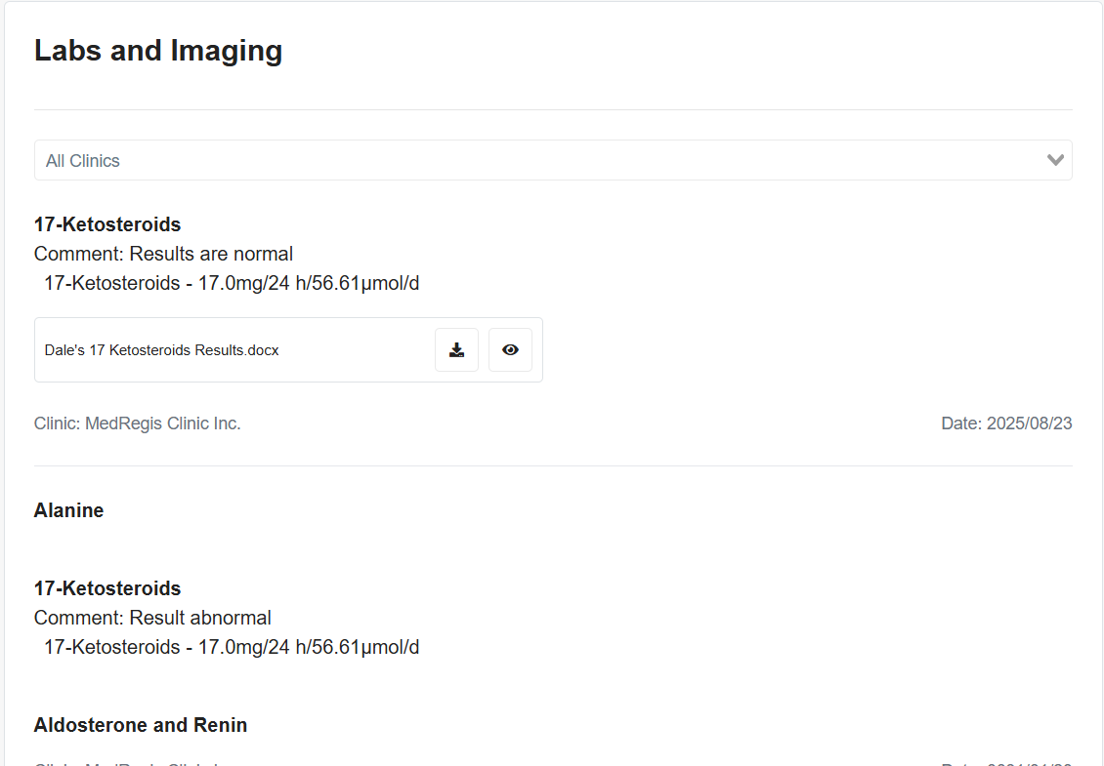Click the partially visible clinic label at bottom
The width and height of the screenshot is (1104, 766).
(x=127, y=762)
